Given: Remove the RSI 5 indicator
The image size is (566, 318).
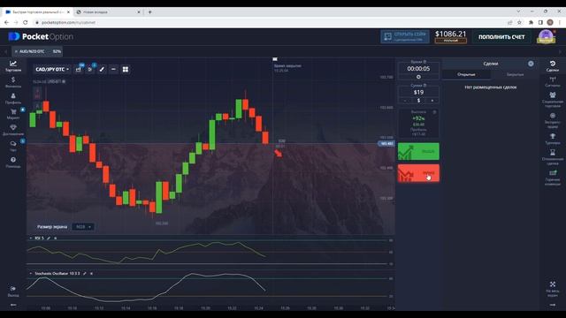Looking at the screenshot, I should tap(55, 238).
